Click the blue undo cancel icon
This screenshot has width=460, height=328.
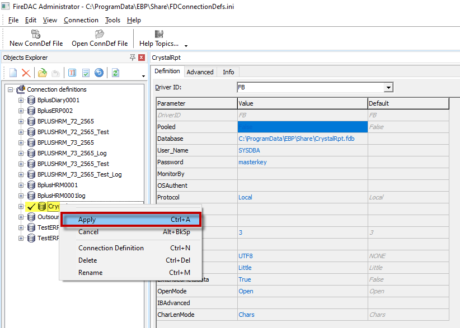[99, 73]
